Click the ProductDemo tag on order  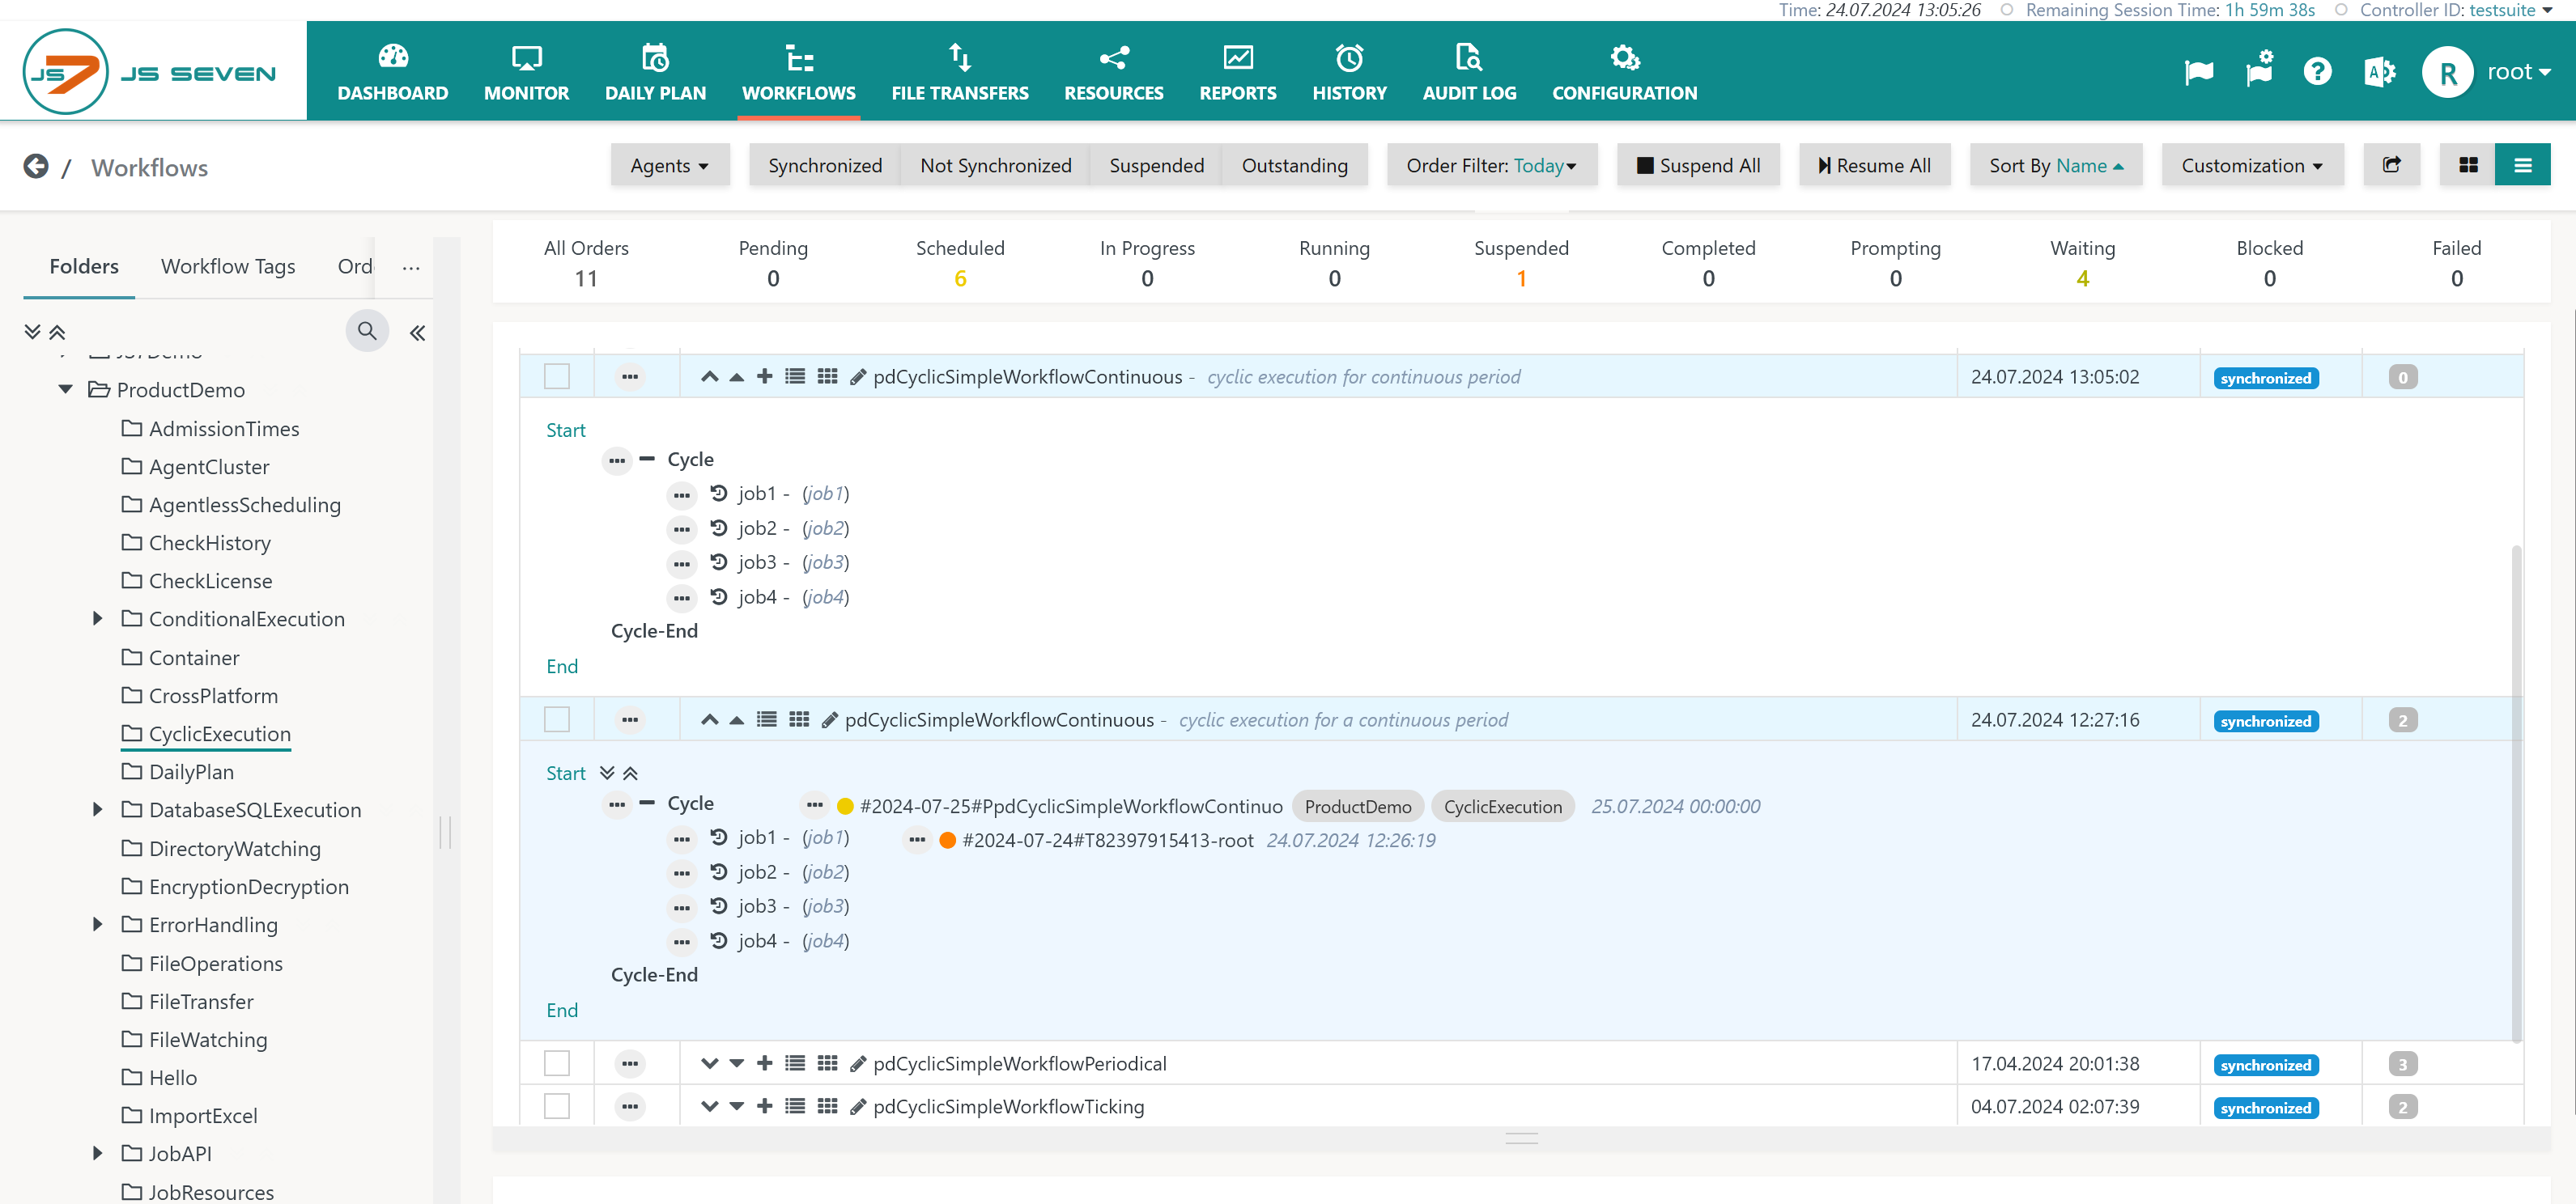[x=1357, y=807]
